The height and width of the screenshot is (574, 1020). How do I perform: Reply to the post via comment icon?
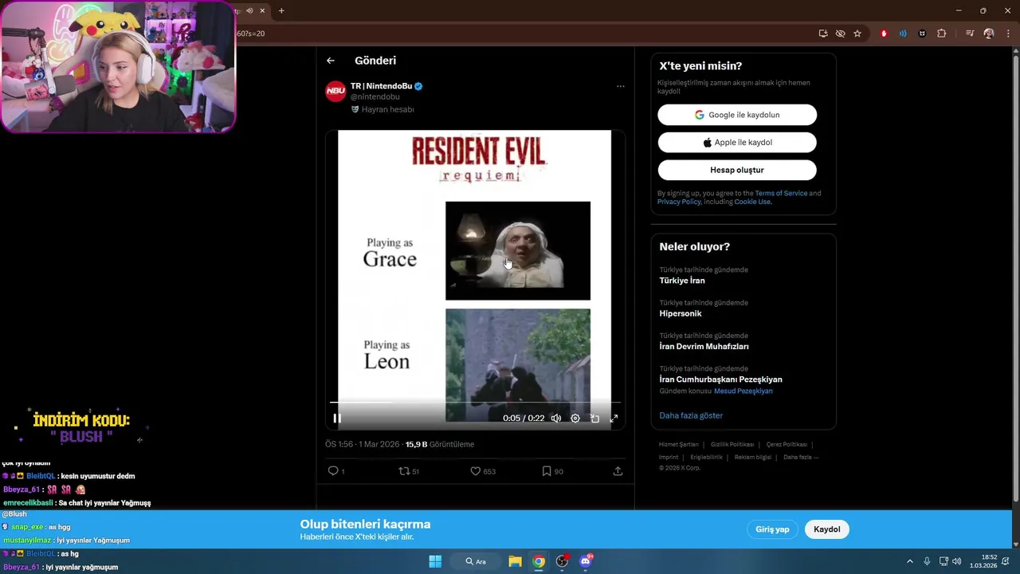[x=334, y=471]
